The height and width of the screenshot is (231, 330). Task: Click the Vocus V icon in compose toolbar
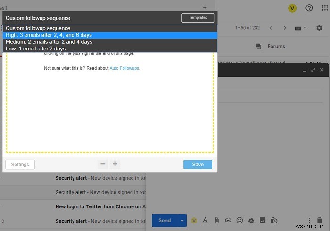coord(194,220)
